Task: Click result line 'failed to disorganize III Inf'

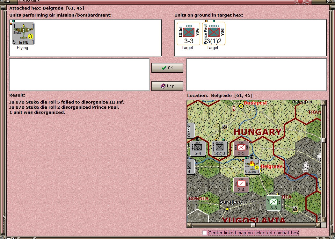Action: click(67, 102)
